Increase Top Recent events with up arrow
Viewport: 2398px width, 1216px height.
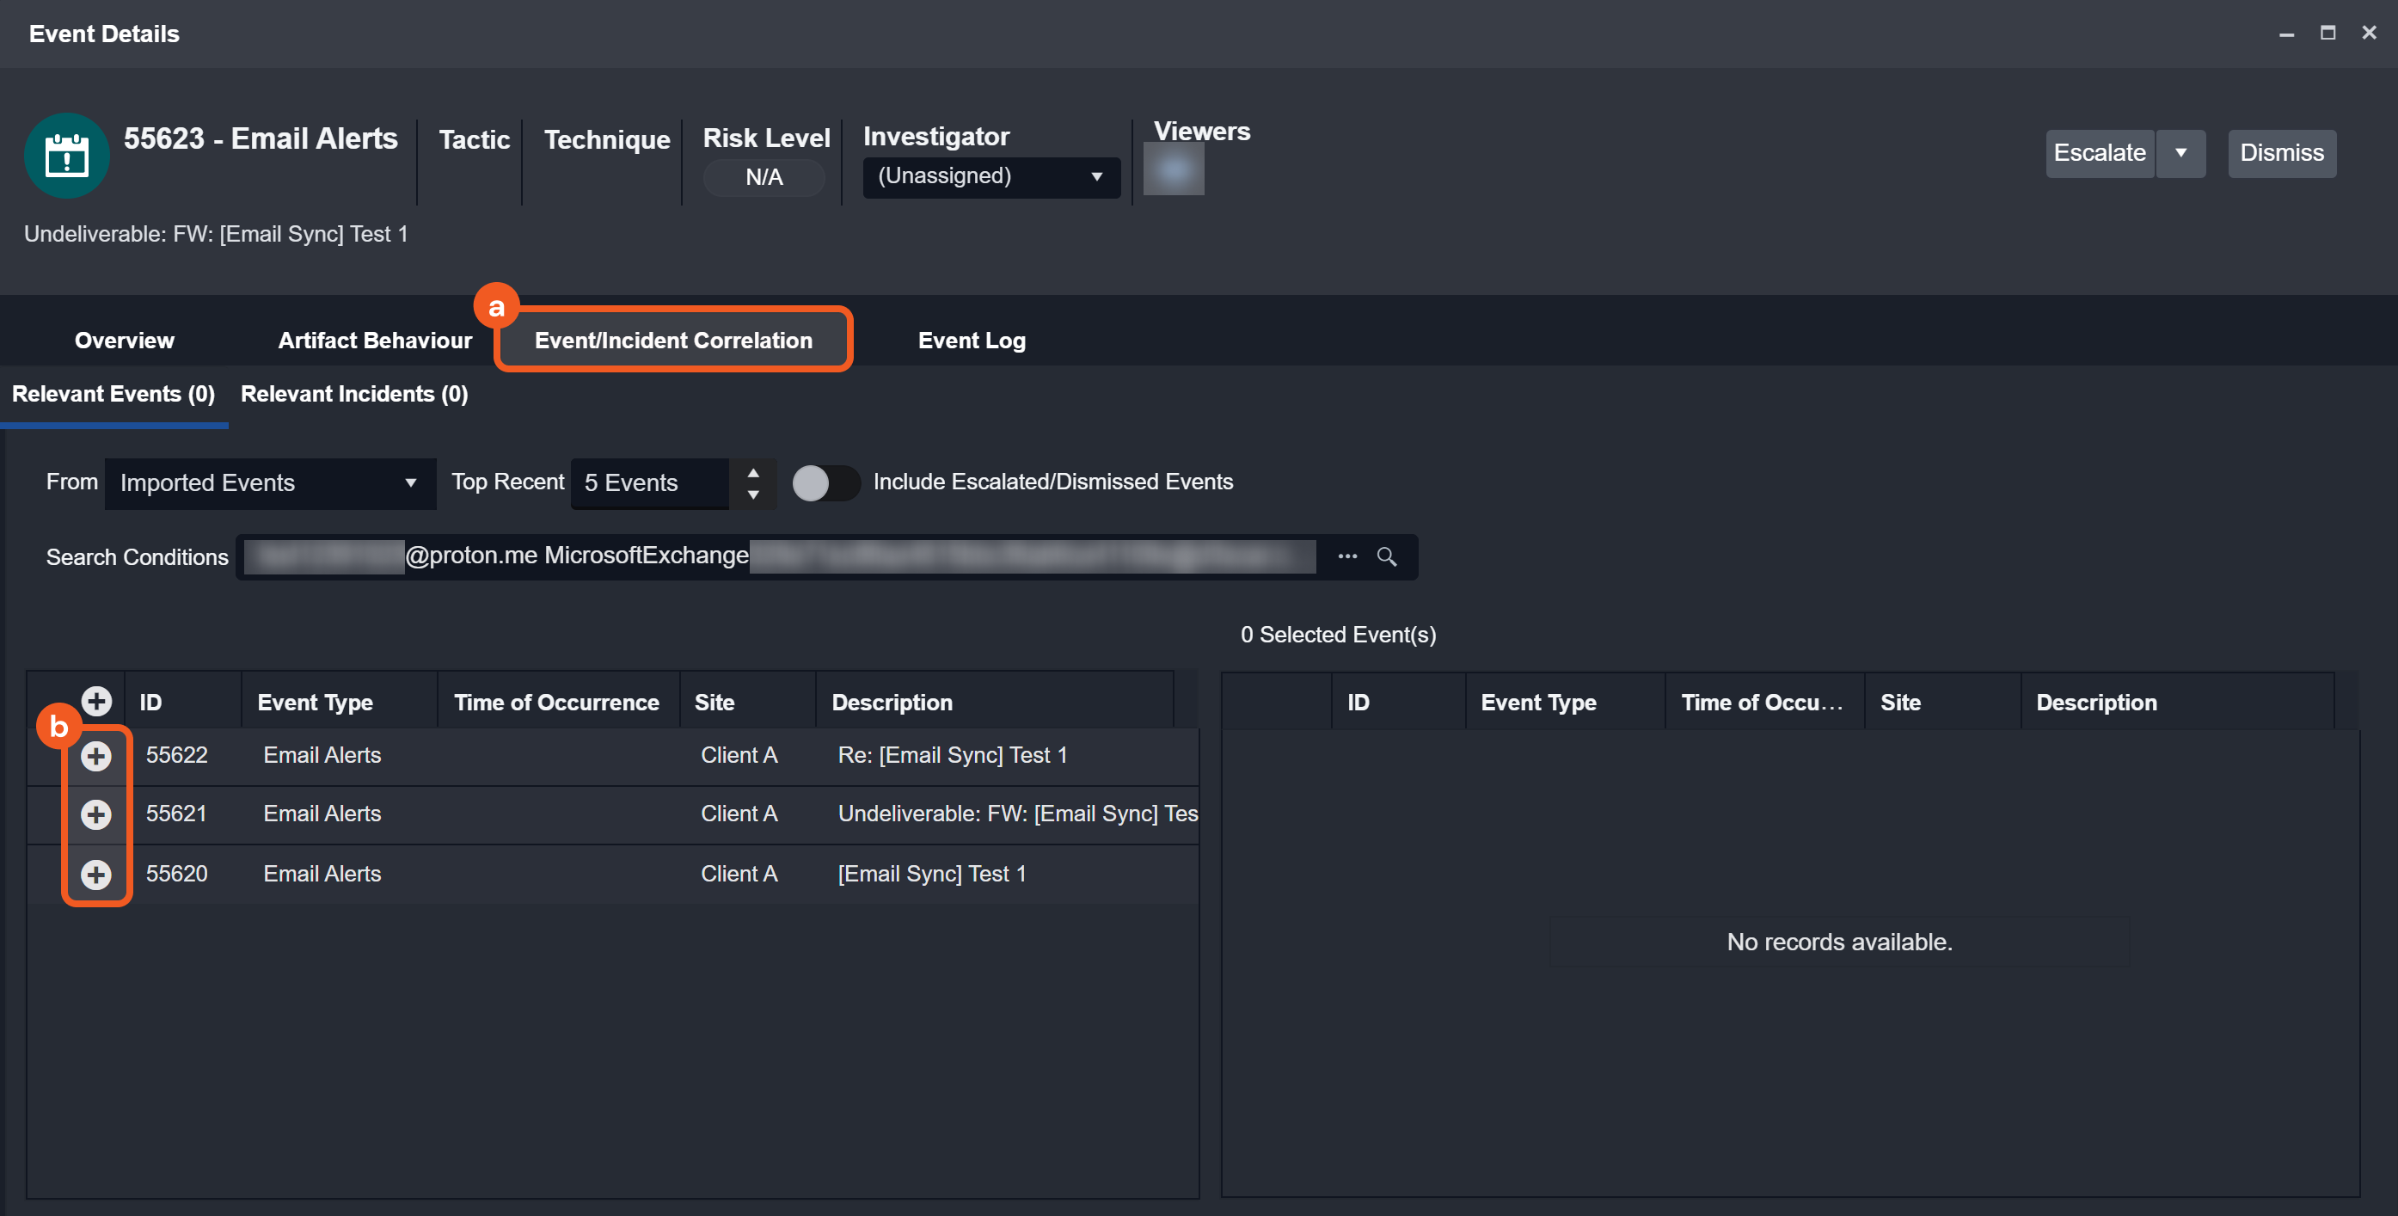click(753, 472)
